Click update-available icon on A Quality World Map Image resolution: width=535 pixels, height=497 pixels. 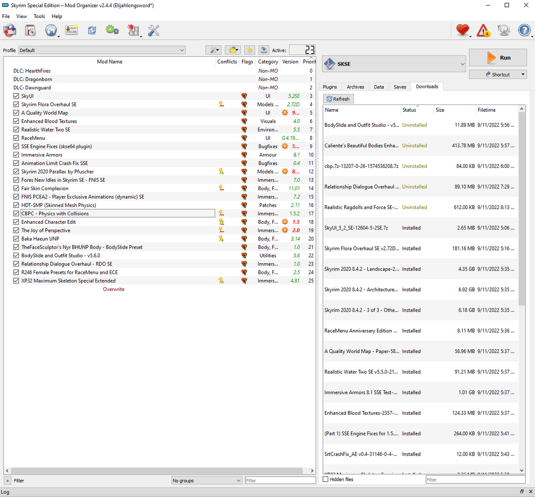tap(285, 113)
